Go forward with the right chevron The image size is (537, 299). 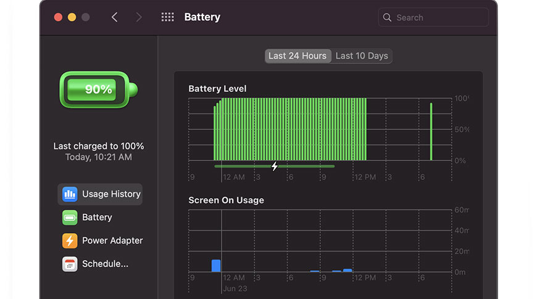[x=139, y=17]
